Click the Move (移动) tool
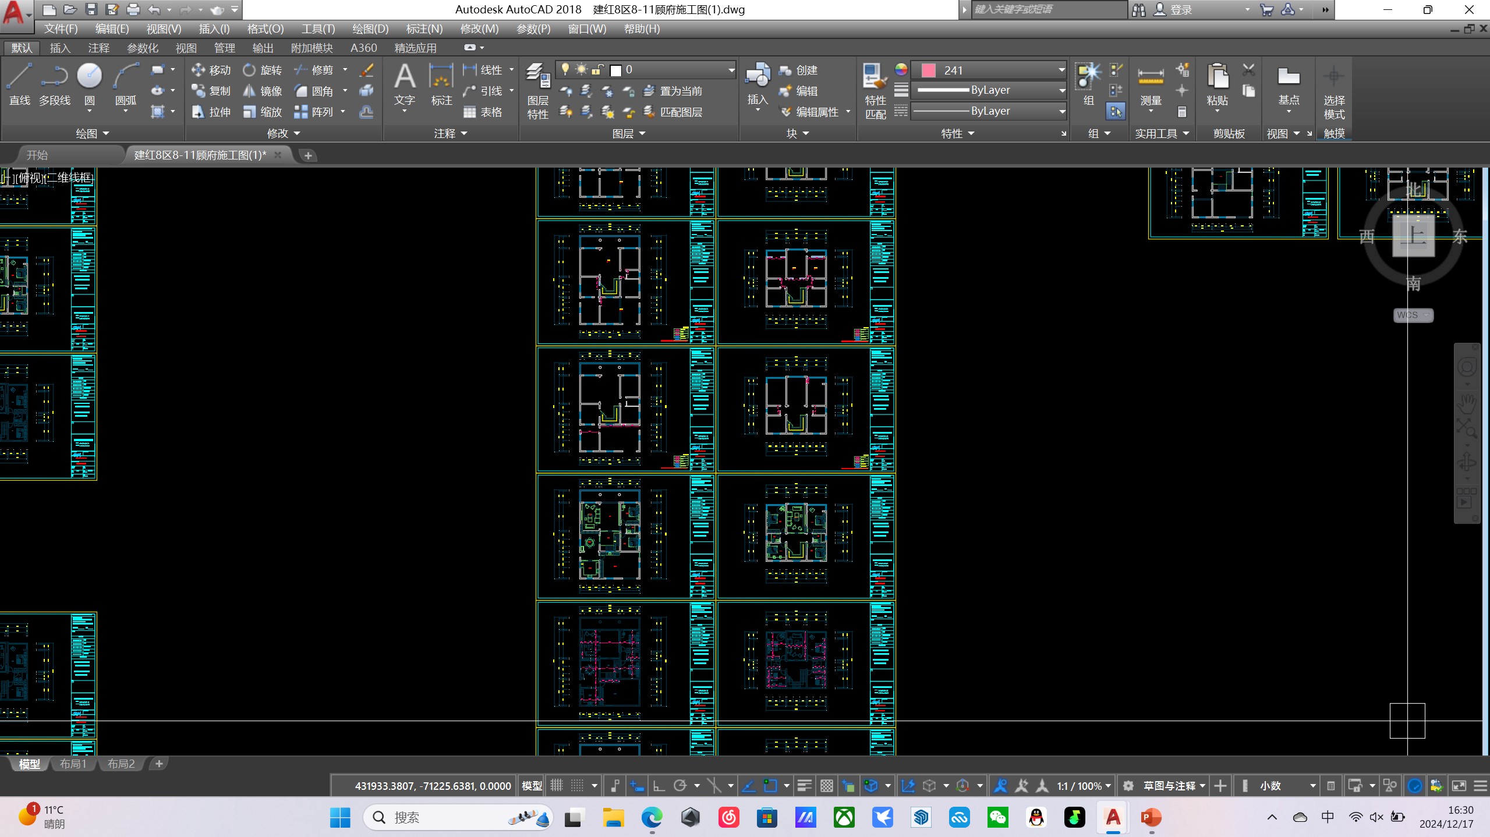1490x837 pixels. 211,70
